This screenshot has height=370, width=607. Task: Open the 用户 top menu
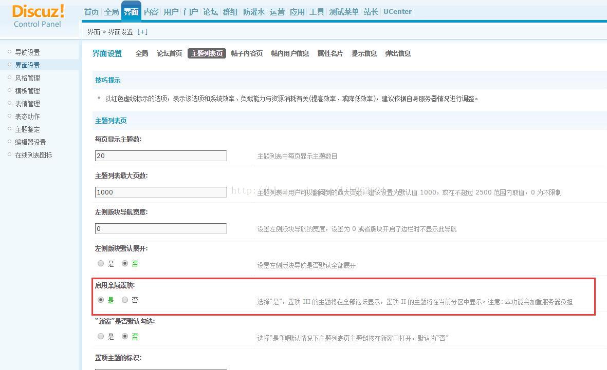[171, 12]
